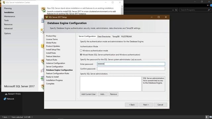
Task: Open the address bar history dropdown
Action: pyautogui.click(x=173, y=10)
